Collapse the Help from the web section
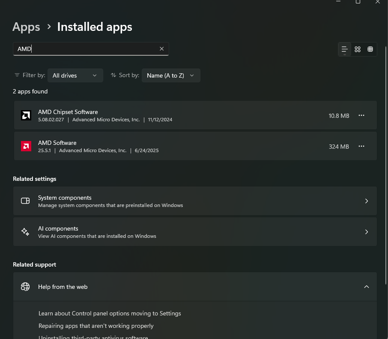 pos(366,287)
